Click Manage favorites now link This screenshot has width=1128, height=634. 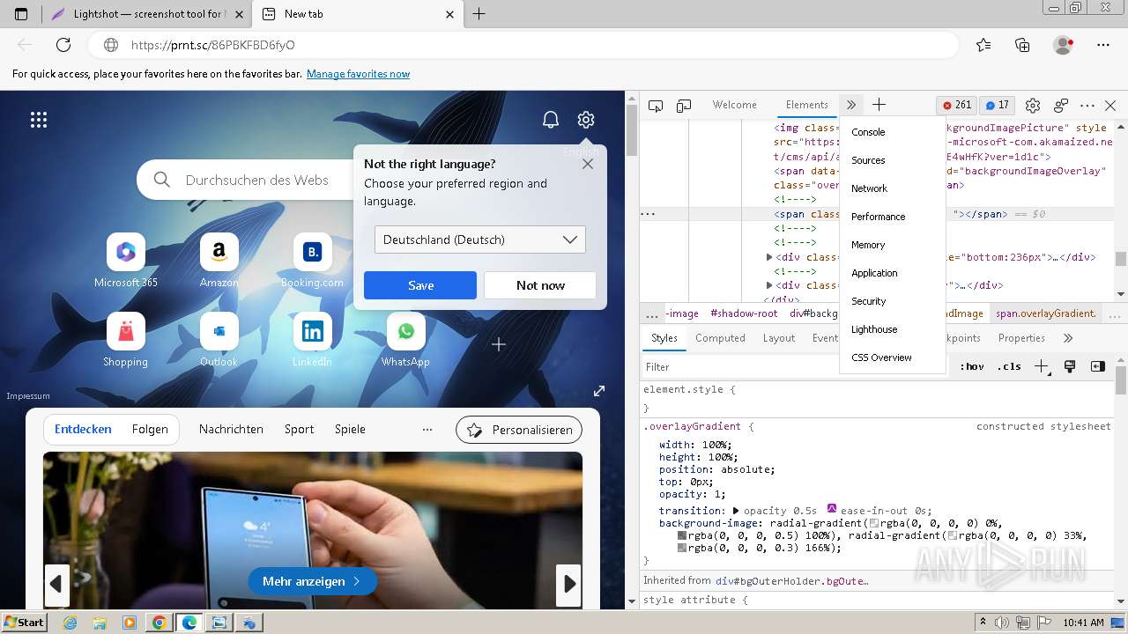click(358, 74)
